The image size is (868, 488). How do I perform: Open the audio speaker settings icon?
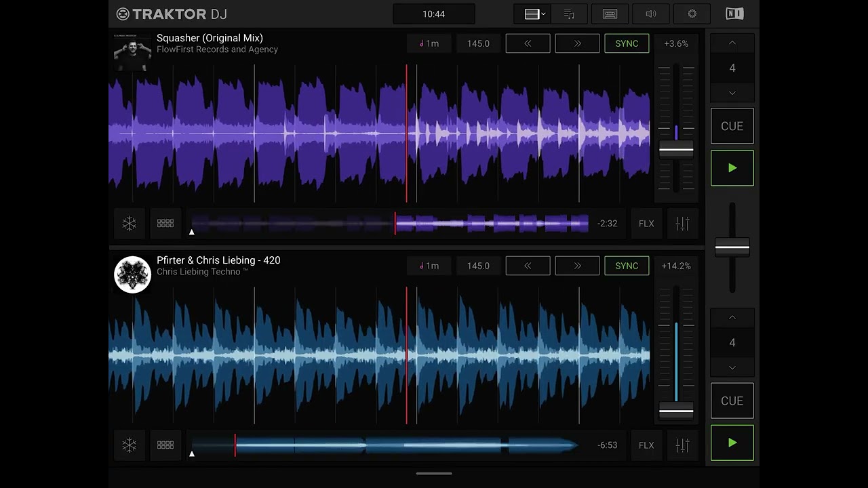650,14
